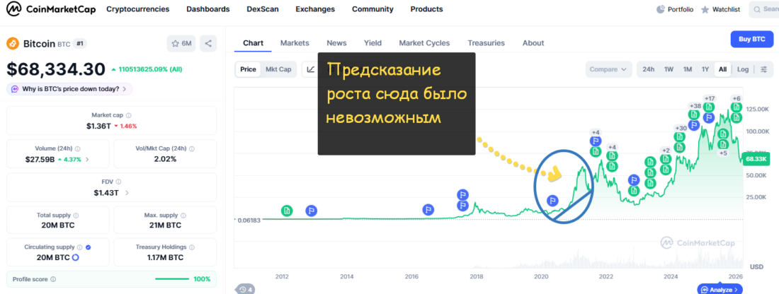The height and width of the screenshot is (294, 779).
Task: Click the Vol/Mkt Cap (24h) info icon
Action: (192, 148)
